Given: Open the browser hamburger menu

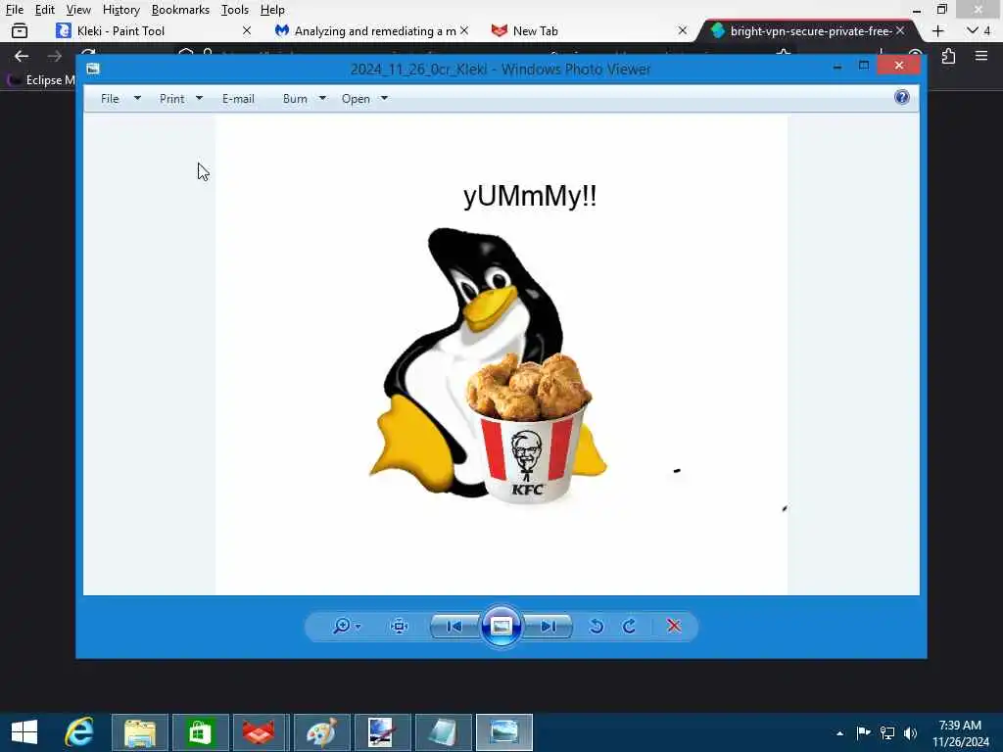Looking at the screenshot, I should (x=981, y=56).
